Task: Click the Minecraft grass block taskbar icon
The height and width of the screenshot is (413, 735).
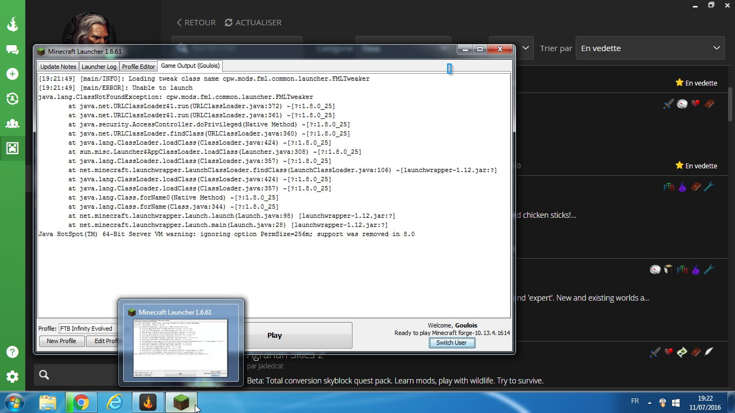Action: coord(181,402)
